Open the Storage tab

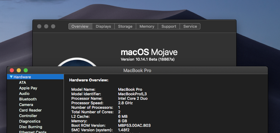tap(125, 26)
